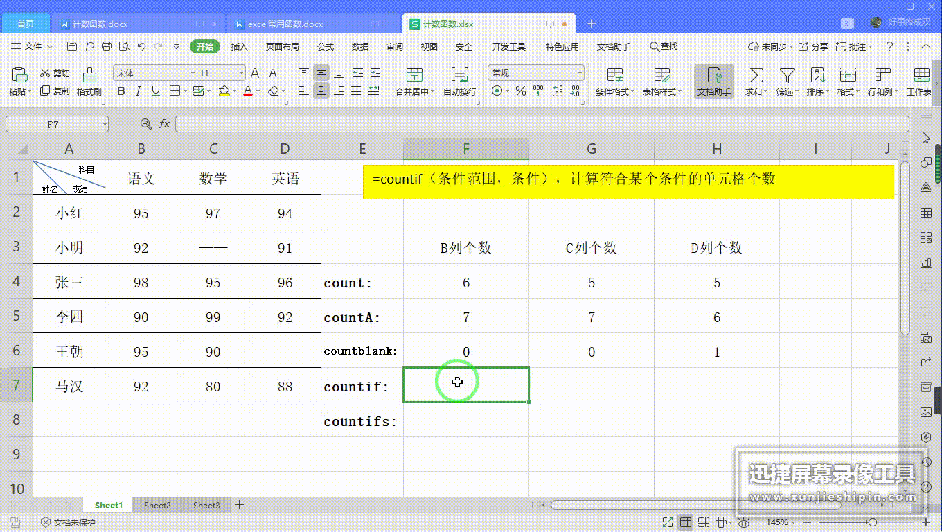The image size is (942, 532).
Task: Switch to the 计数函数.docx document tab
Action: tap(139, 24)
